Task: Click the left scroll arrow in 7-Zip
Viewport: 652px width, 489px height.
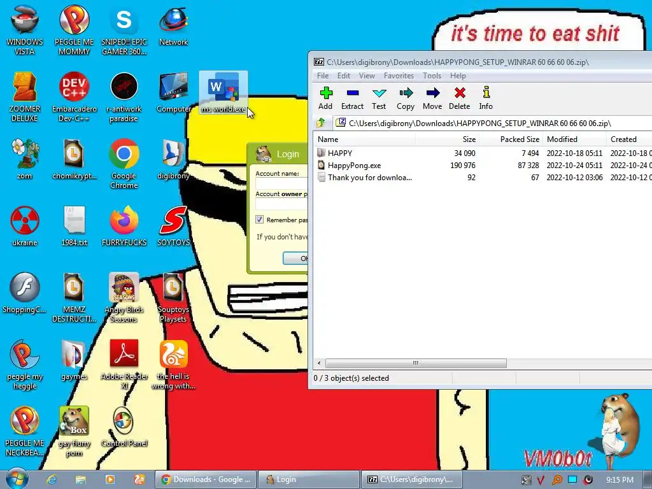Action: pos(319,363)
